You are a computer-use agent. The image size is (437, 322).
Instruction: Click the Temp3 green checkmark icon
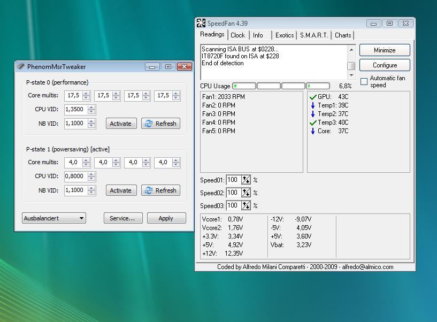pyautogui.click(x=313, y=122)
